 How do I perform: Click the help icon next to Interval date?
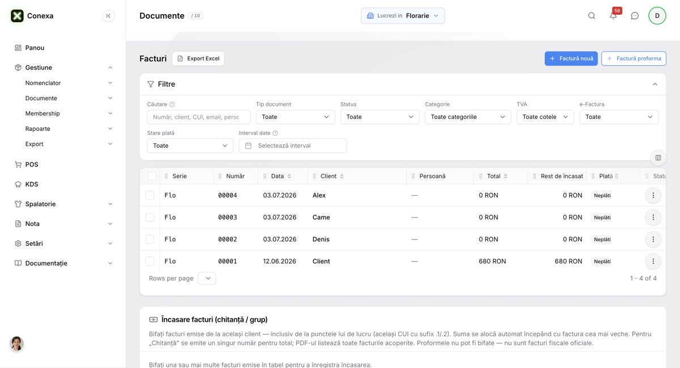click(275, 133)
